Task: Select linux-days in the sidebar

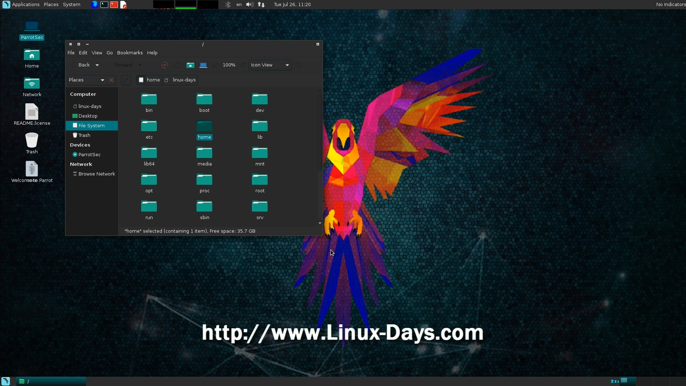Action: coord(91,107)
